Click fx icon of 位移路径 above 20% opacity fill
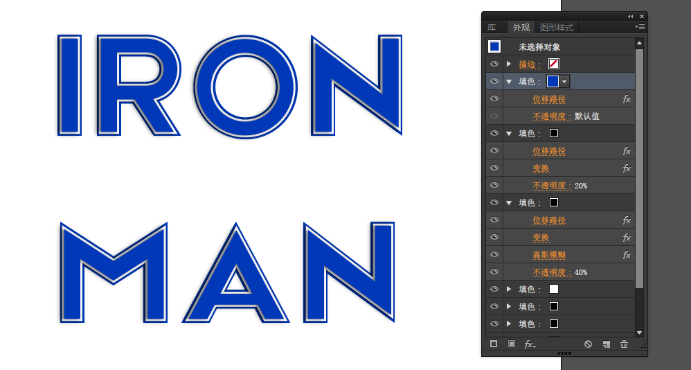The height and width of the screenshot is (370, 691). click(627, 151)
